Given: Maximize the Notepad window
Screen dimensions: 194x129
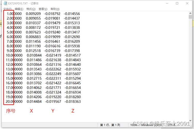Looking at the screenshot, I should (x=177, y=4).
